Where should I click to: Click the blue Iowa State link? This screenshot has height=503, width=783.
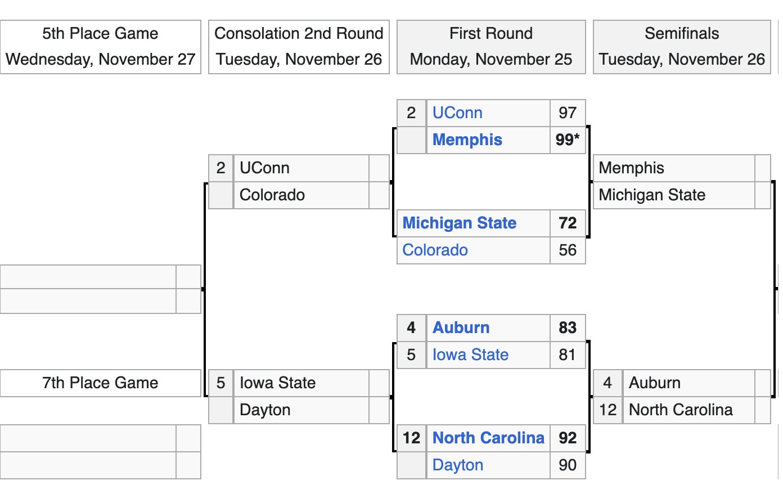(470, 355)
